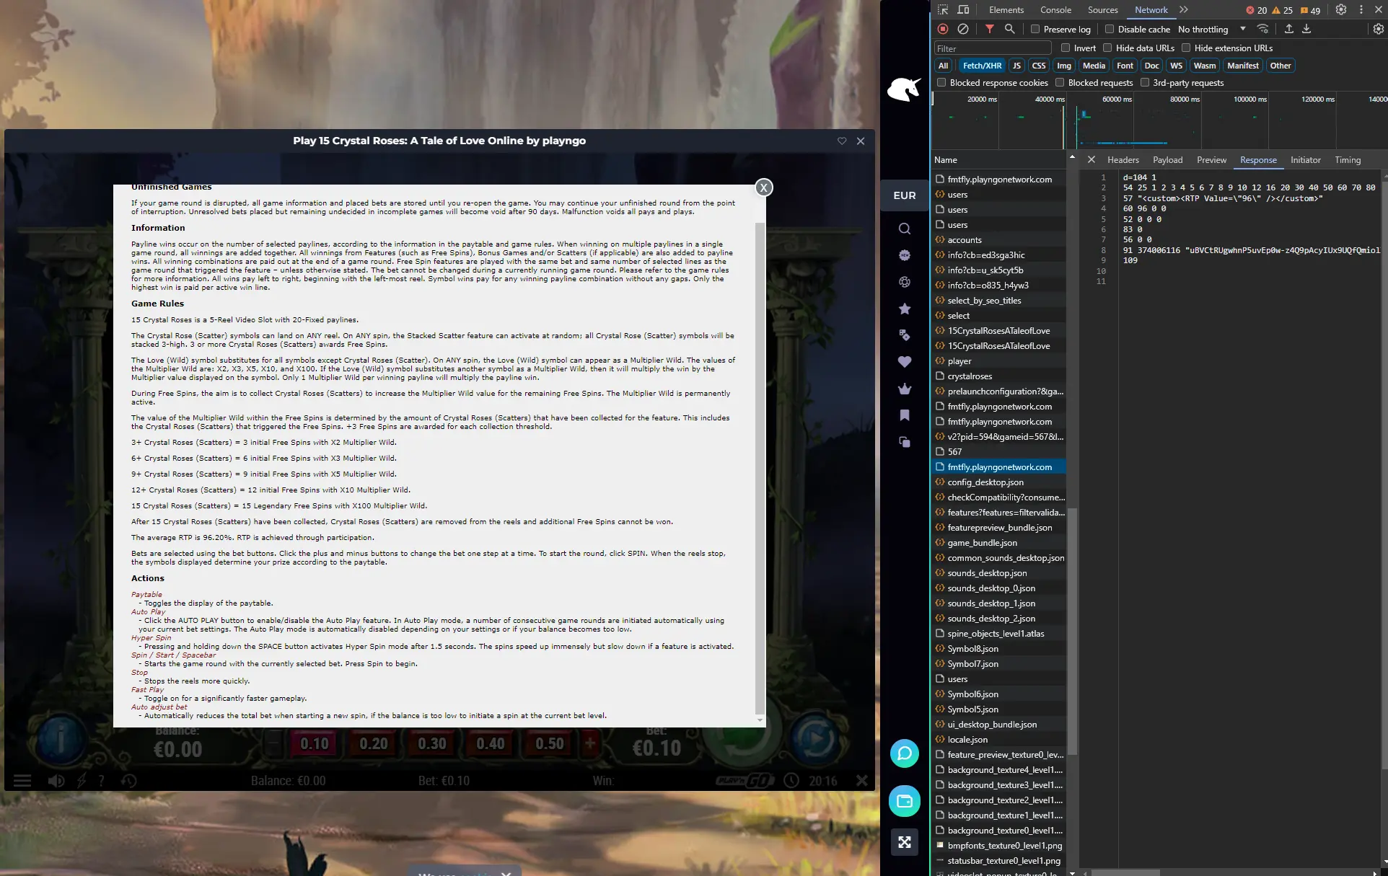1388x876 pixels.
Task: Click the red errors count badge
Action: 1257,10
